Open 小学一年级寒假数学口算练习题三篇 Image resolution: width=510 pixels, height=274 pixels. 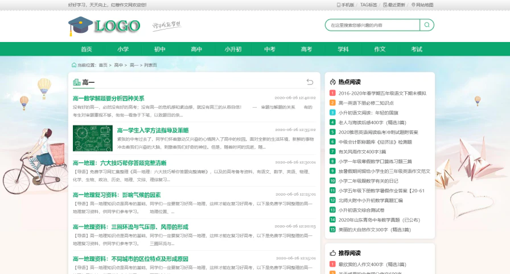pos(375,161)
